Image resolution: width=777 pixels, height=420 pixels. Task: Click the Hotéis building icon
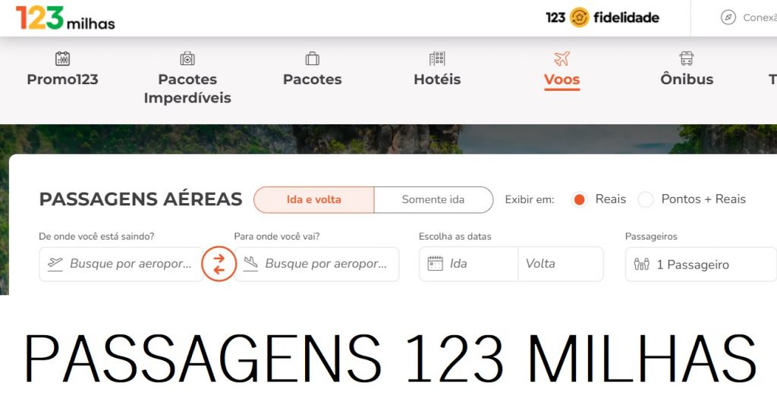point(437,58)
